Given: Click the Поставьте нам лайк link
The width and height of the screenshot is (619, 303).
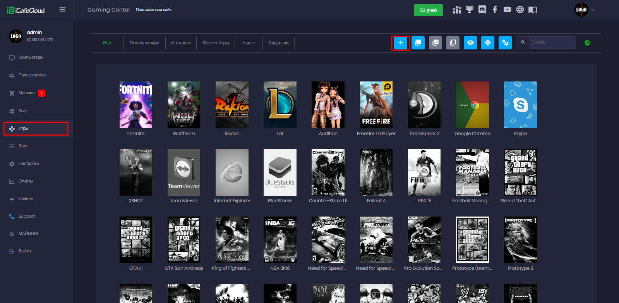Looking at the screenshot, I should (x=153, y=10).
